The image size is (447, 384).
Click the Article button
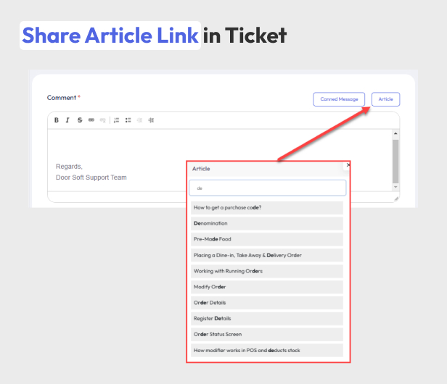click(386, 99)
